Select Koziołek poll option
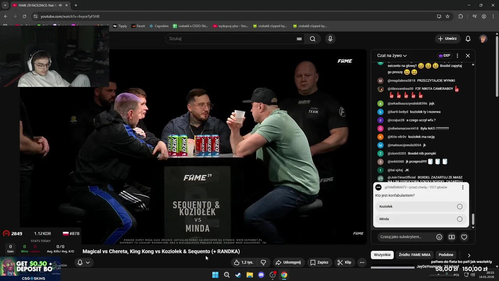 click(x=421, y=206)
